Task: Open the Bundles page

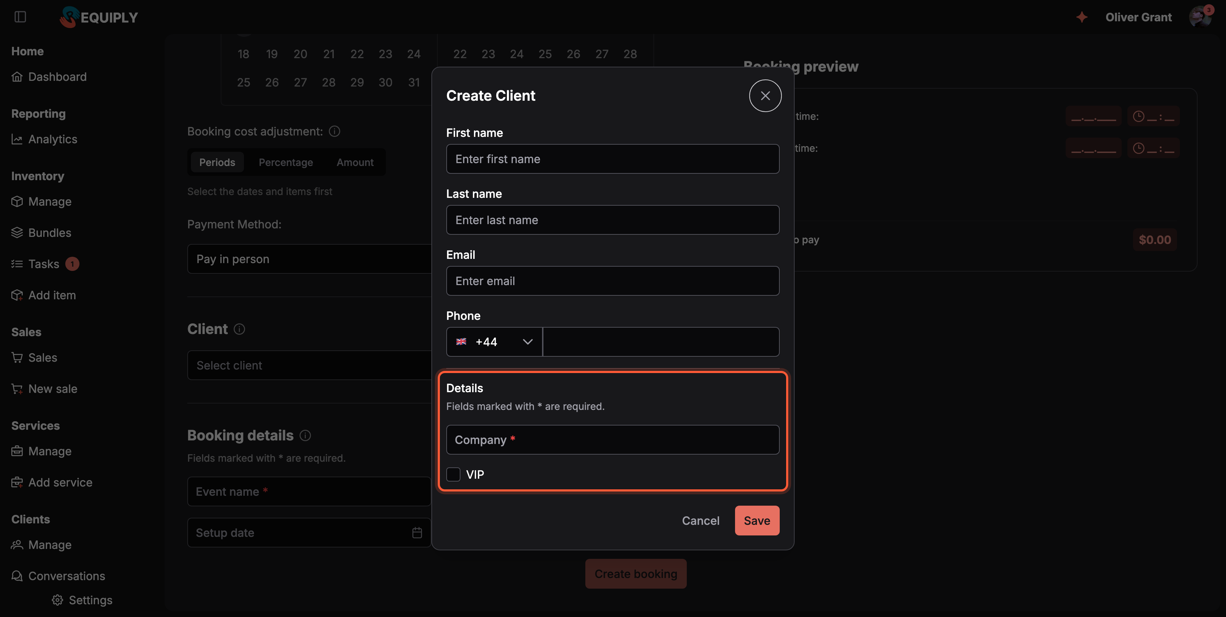Action: coord(42,233)
